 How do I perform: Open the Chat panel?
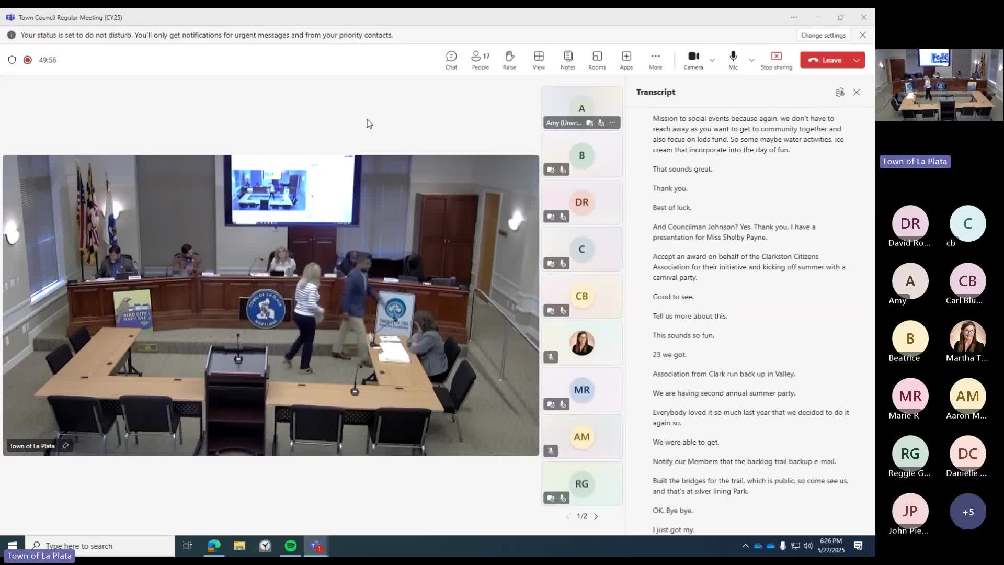(451, 60)
